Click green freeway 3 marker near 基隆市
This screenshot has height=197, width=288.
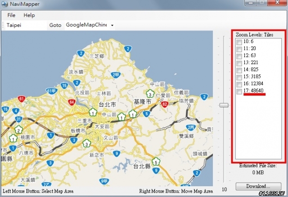150,94
